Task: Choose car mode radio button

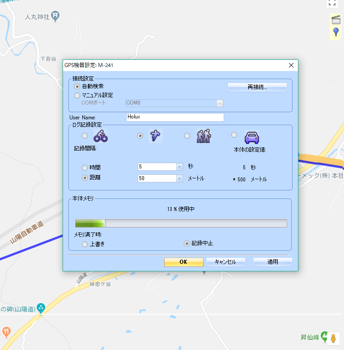Action: pos(234,135)
